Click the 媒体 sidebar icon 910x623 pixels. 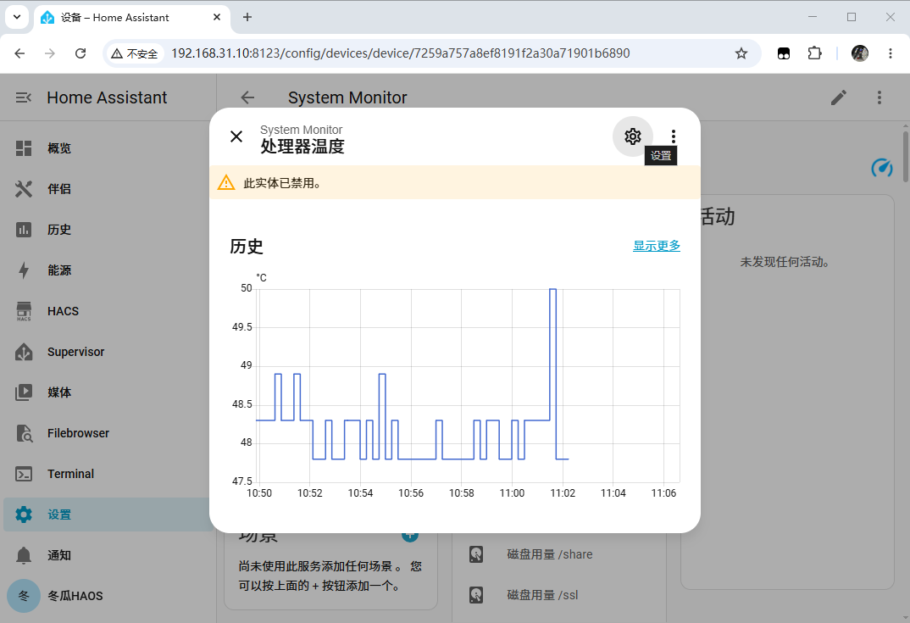[x=24, y=392]
